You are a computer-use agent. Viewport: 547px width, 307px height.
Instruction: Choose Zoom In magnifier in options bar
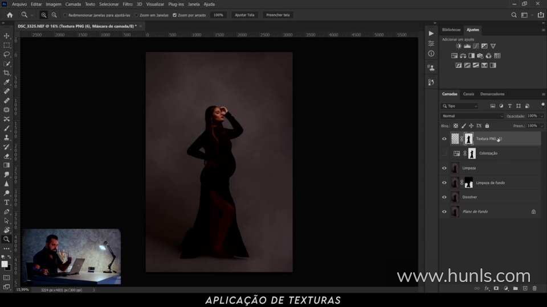(x=44, y=15)
